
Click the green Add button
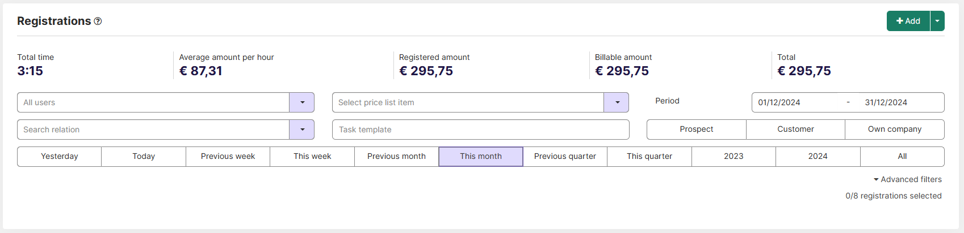coord(908,21)
